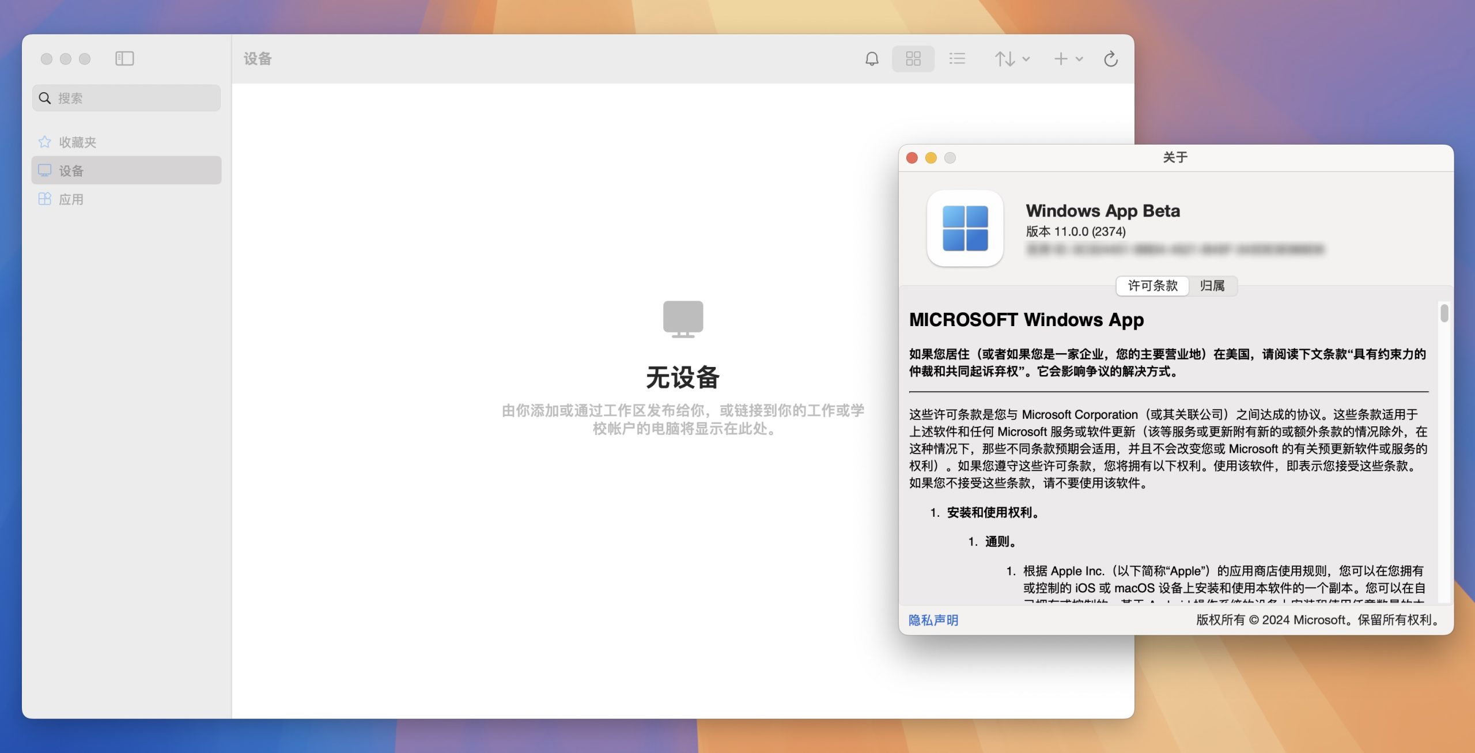Image resolution: width=1475 pixels, height=753 pixels.
Task: Click the 设备 monitor icon in sidebar
Action: (44, 171)
